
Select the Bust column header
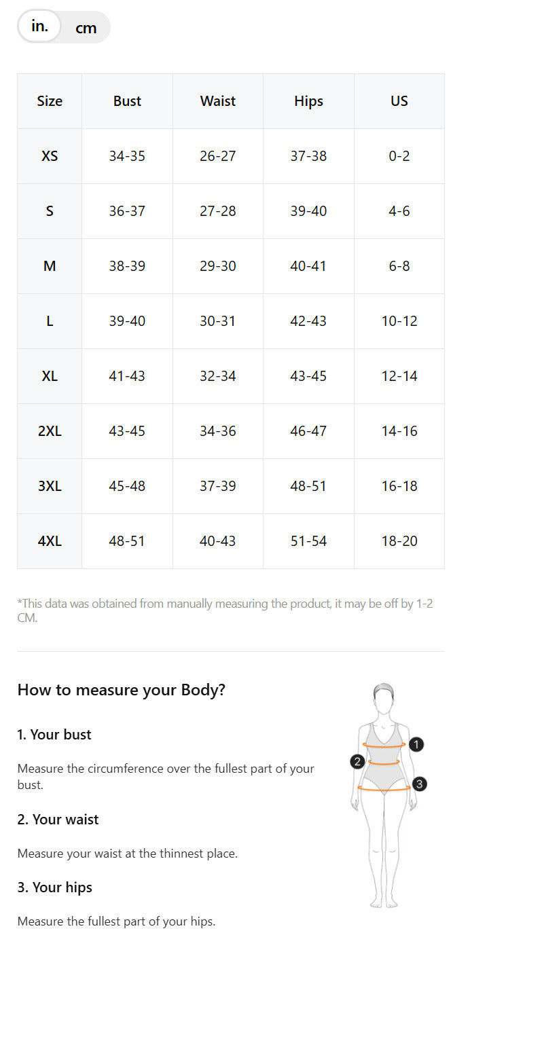(x=127, y=101)
